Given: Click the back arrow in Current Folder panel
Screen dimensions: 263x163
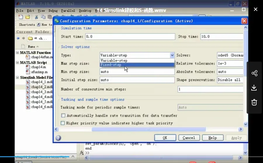Looking at the screenshot, I should [18, 38].
